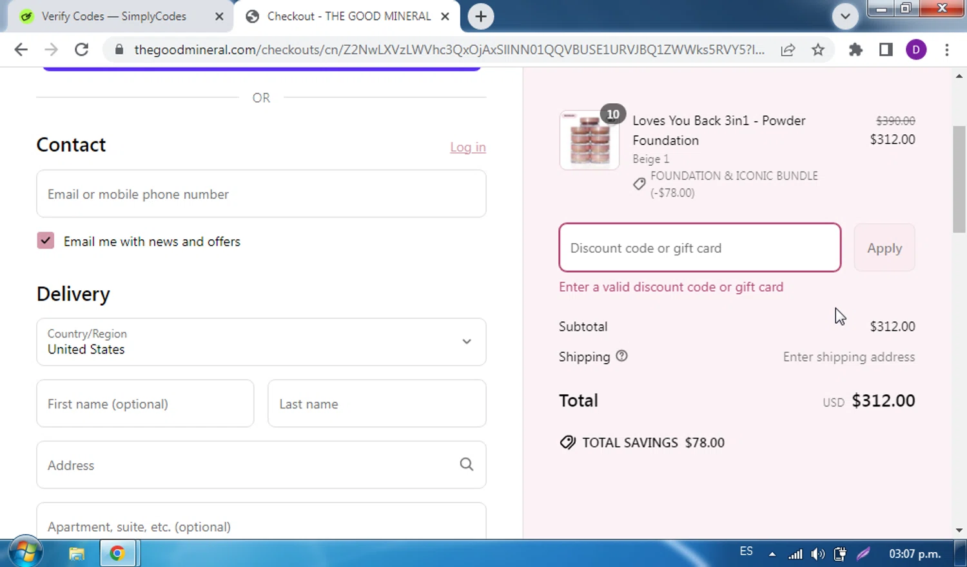Open the Chrome extensions puzzle icon
This screenshot has height=567, width=967.
pyautogui.click(x=855, y=50)
